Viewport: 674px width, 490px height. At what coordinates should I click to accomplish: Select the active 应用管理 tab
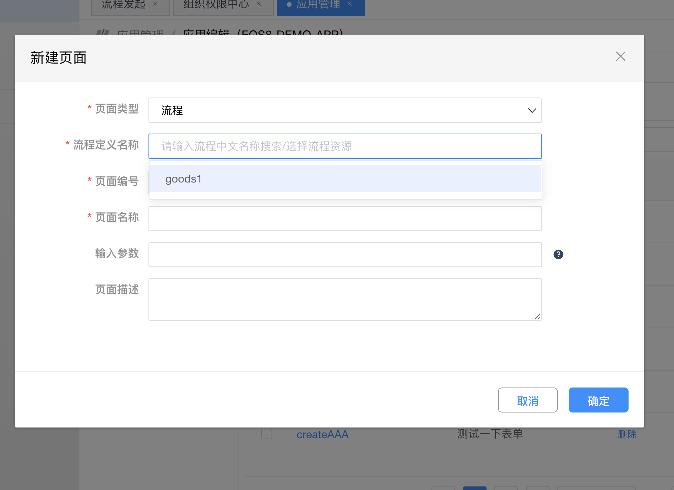point(318,5)
